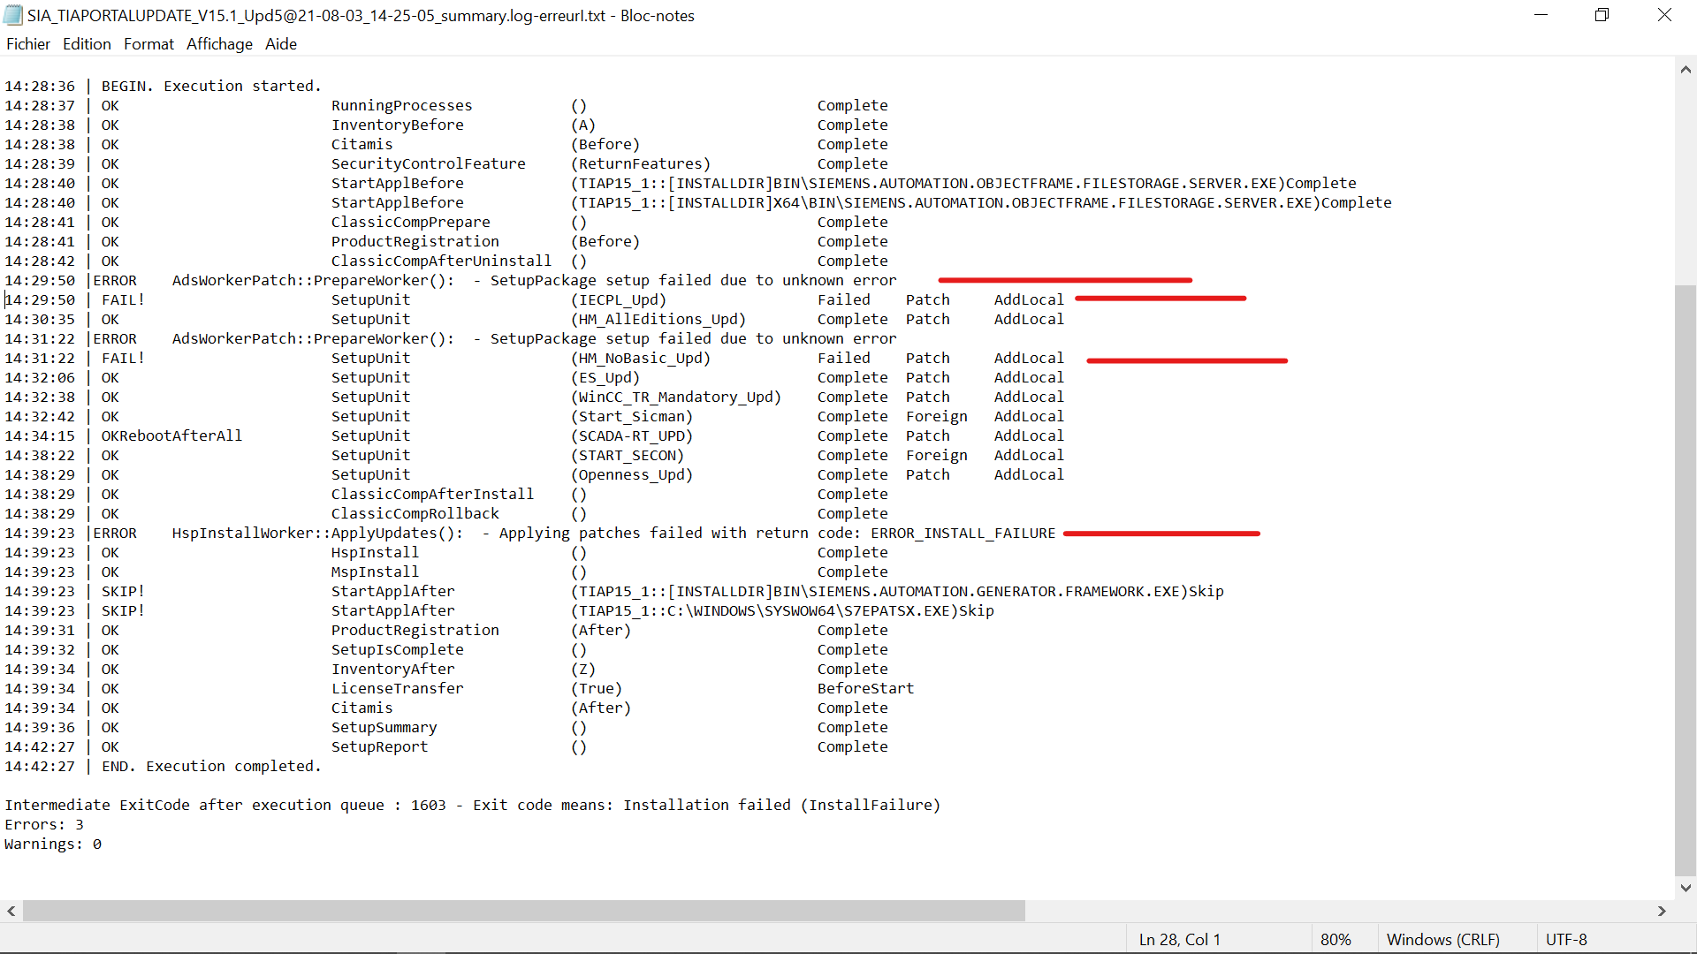Viewport: 1697px width, 954px height.
Task: Click the vertical scrollbar thumb
Action: click(x=1686, y=579)
